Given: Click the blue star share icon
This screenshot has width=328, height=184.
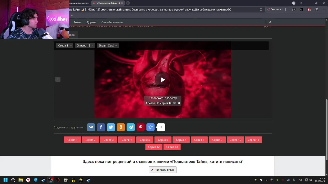Looking at the screenshot, I should [150, 127].
